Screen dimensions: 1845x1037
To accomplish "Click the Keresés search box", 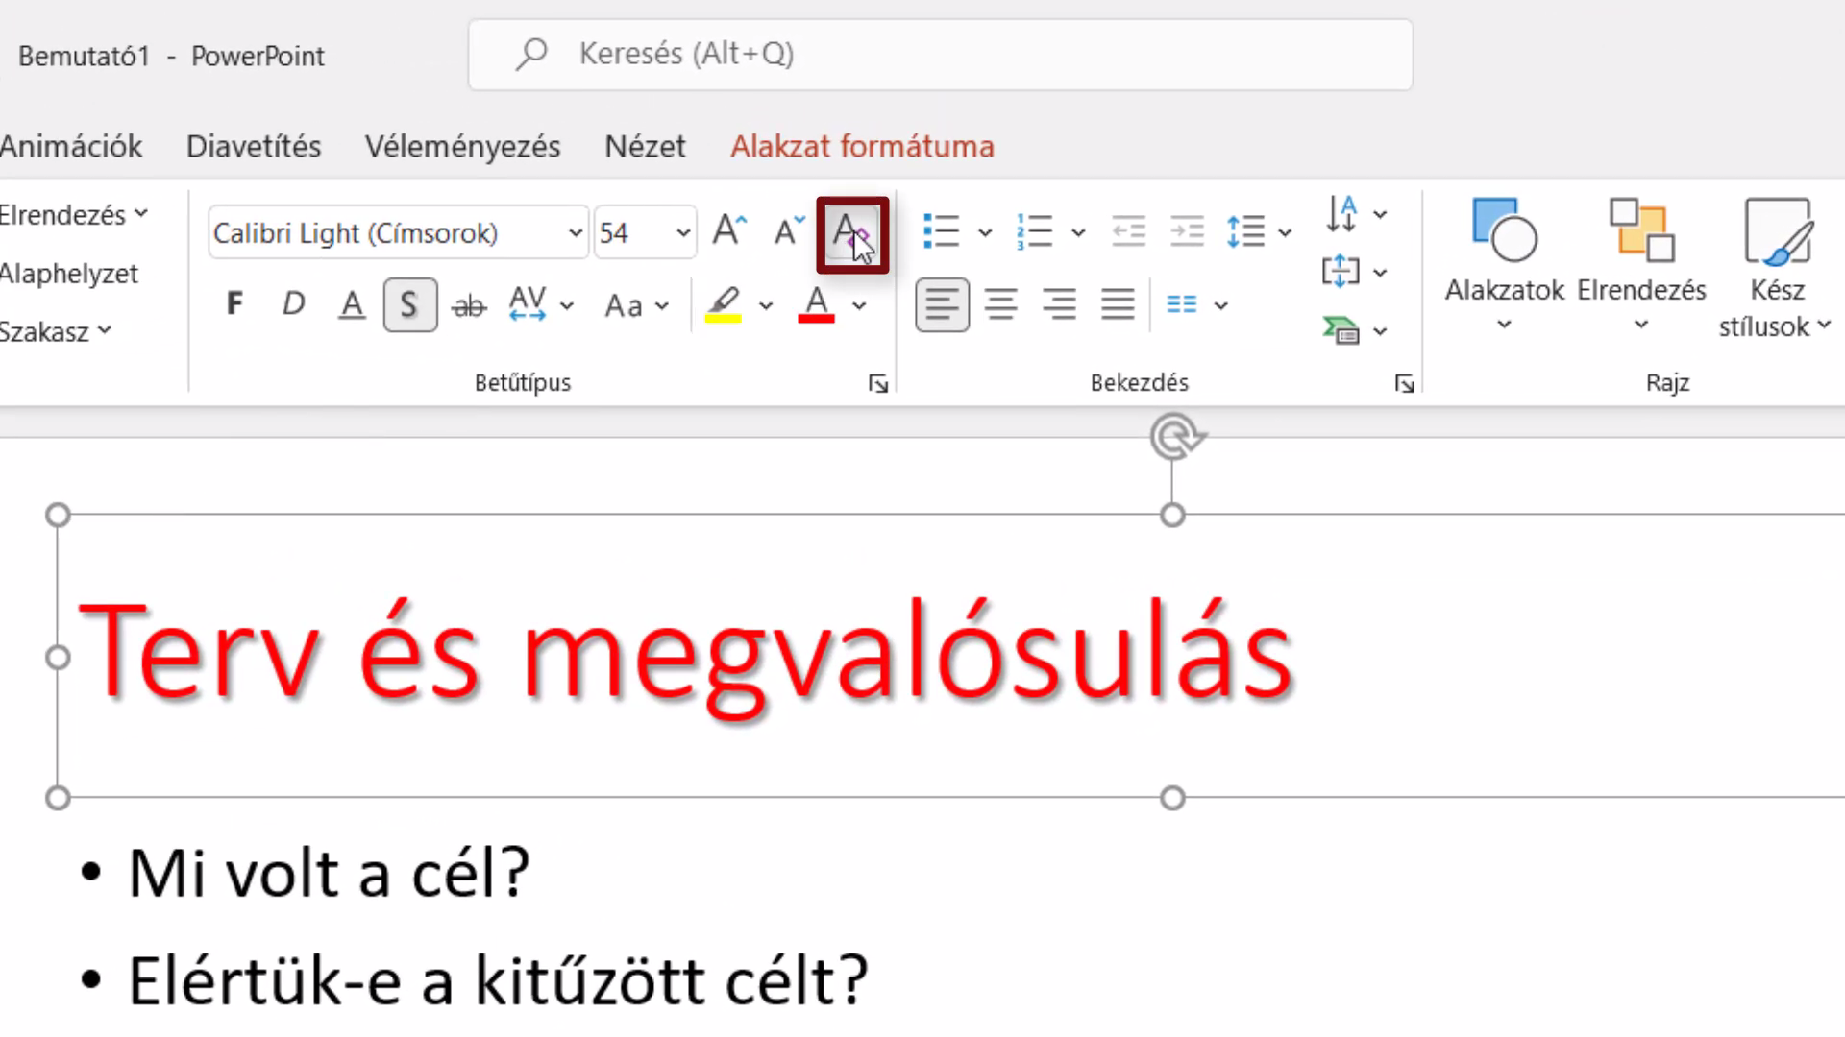I will click(940, 55).
